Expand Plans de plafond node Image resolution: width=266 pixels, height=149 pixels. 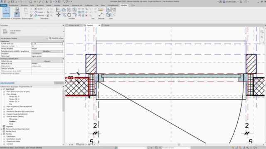click(4, 107)
